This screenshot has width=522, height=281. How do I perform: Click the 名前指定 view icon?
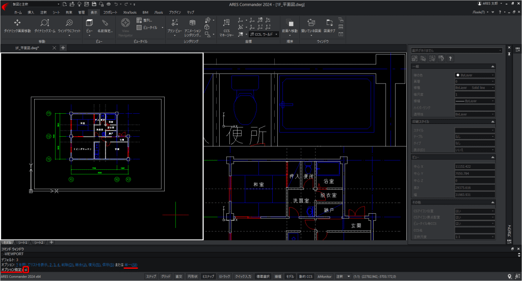pos(105,26)
